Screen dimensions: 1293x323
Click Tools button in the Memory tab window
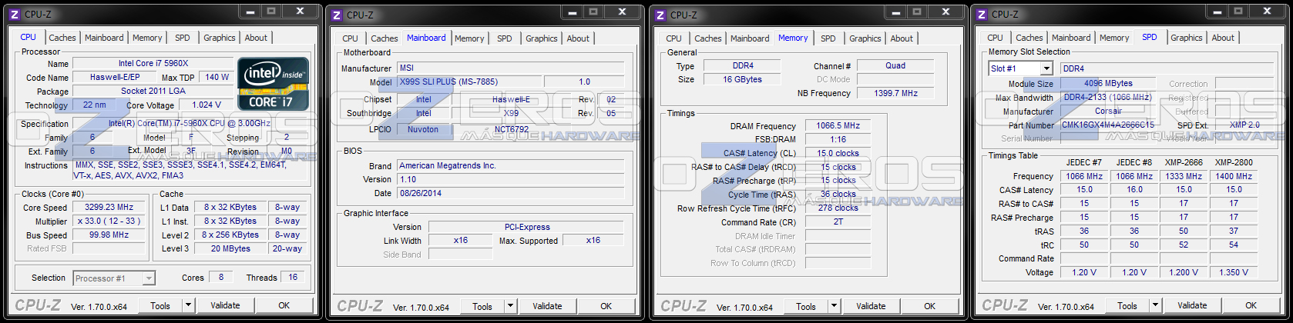[x=806, y=306]
